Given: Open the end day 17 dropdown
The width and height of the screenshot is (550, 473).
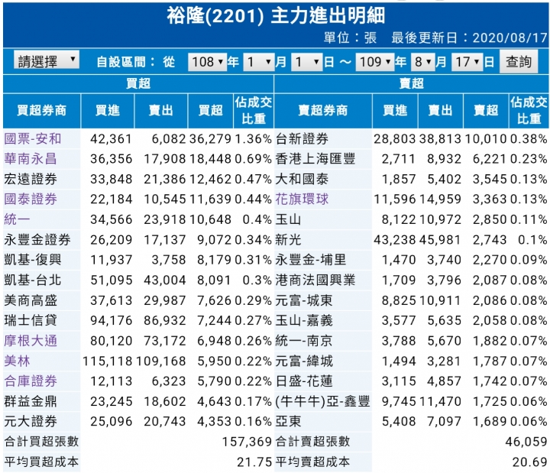Looking at the screenshot, I should click(467, 62).
